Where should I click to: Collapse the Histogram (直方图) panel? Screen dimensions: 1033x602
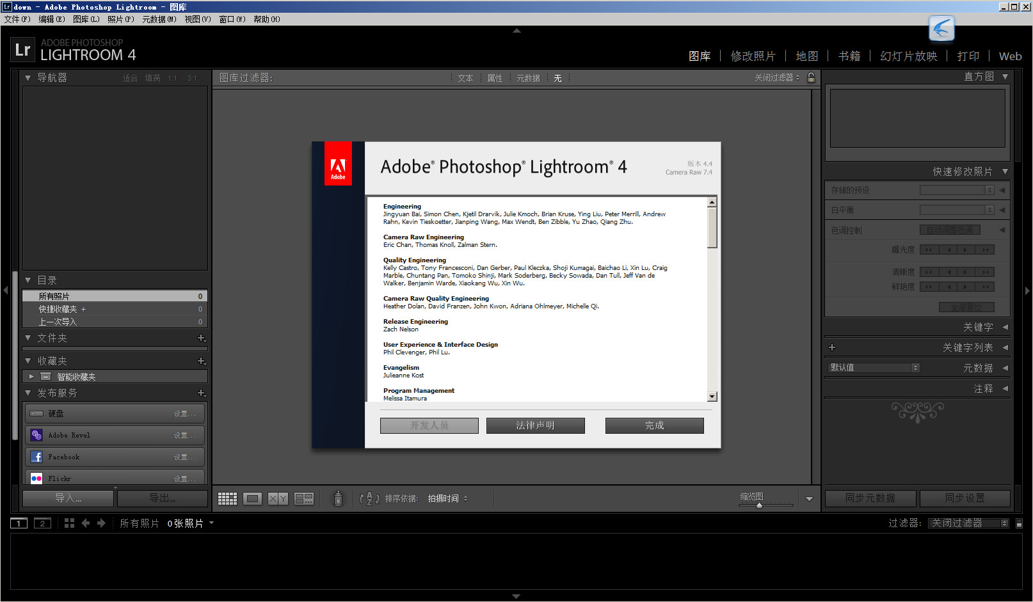pos(1005,77)
